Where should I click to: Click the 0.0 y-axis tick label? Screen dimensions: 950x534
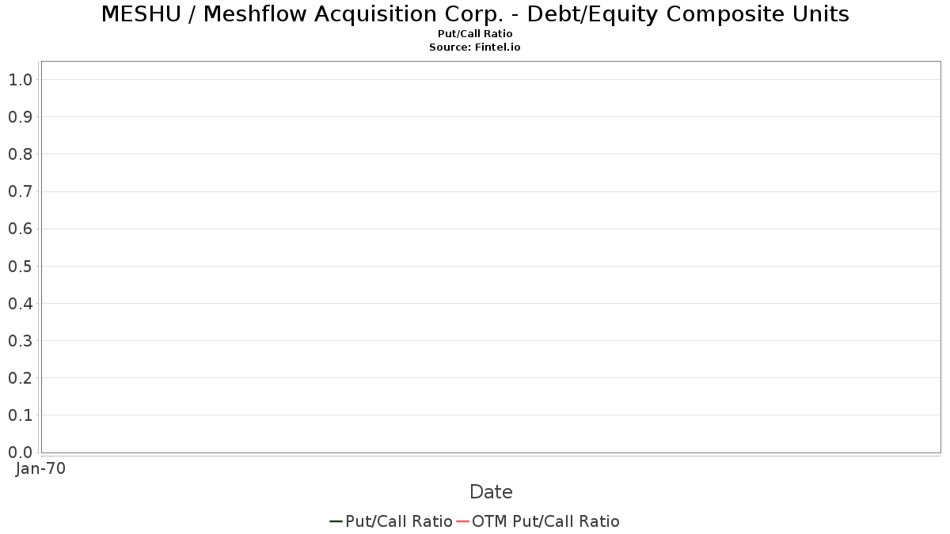tap(20, 453)
